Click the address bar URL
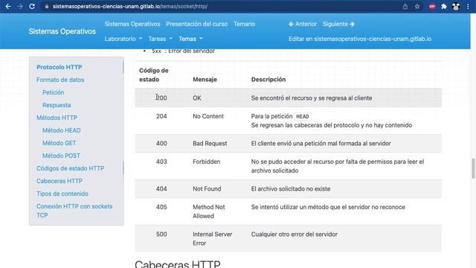Screen dimensions: 476x268 click(x=130, y=7)
